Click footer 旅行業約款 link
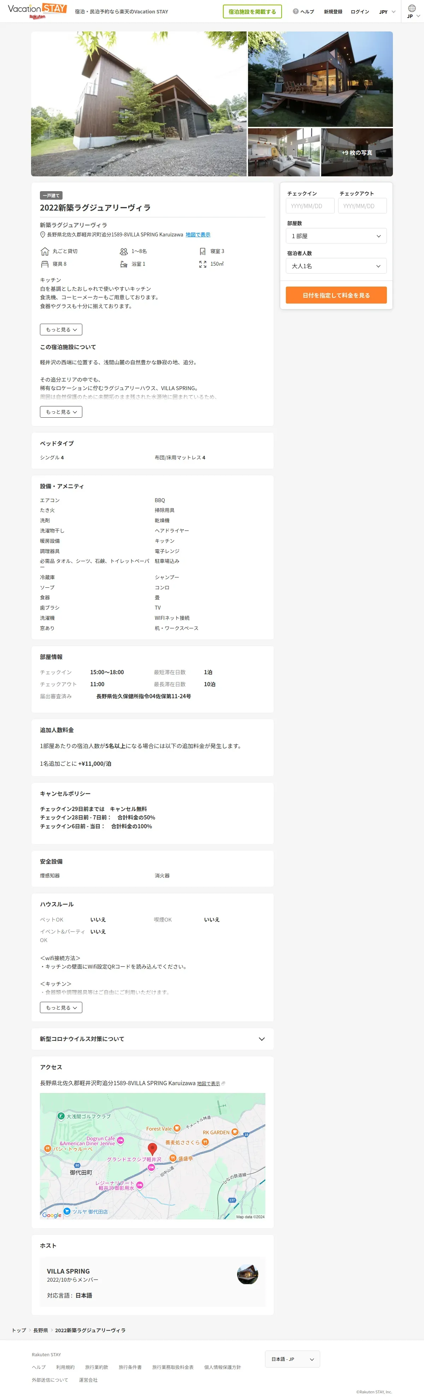 [x=96, y=1367]
